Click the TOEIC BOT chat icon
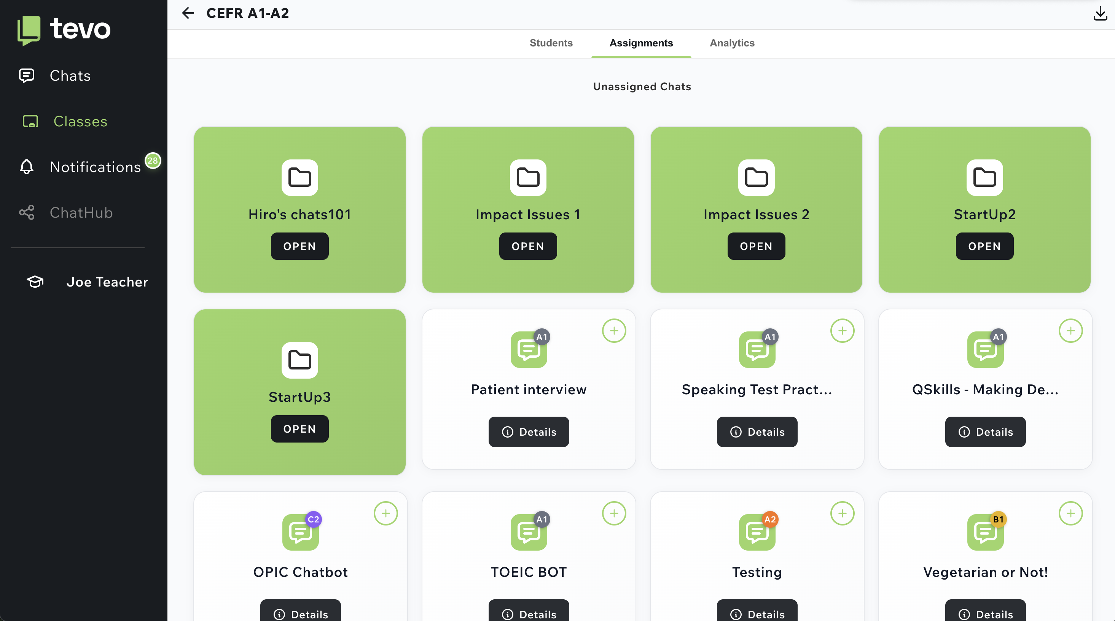1115x621 pixels. click(529, 532)
